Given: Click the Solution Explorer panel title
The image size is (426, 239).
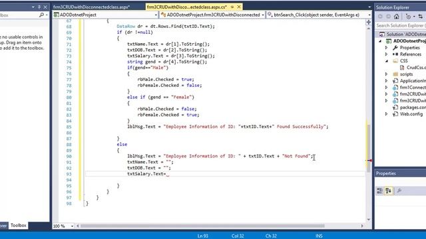Looking at the screenshot, I should (x=393, y=7).
